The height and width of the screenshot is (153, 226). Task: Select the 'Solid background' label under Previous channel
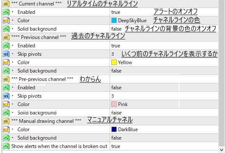point(37,71)
